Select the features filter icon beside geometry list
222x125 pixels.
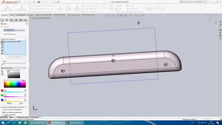(x=2, y=53)
